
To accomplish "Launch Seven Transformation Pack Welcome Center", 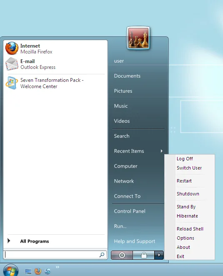I will 55,83.
